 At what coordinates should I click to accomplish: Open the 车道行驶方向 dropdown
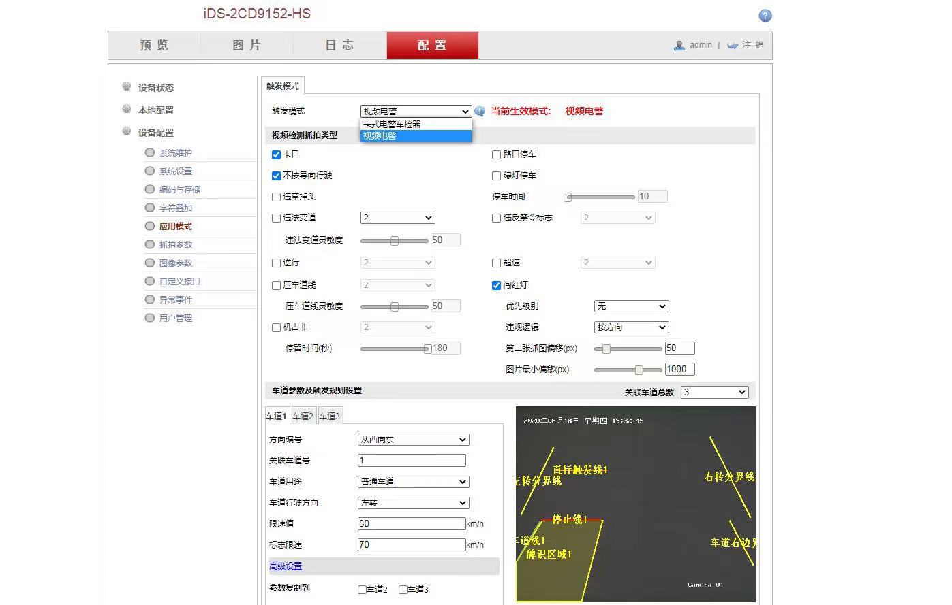(x=414, y=503)
